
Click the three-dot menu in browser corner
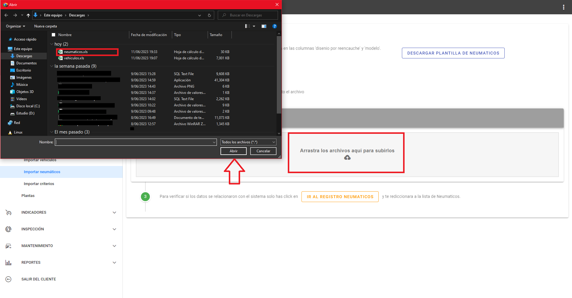(x=563, y=7)
